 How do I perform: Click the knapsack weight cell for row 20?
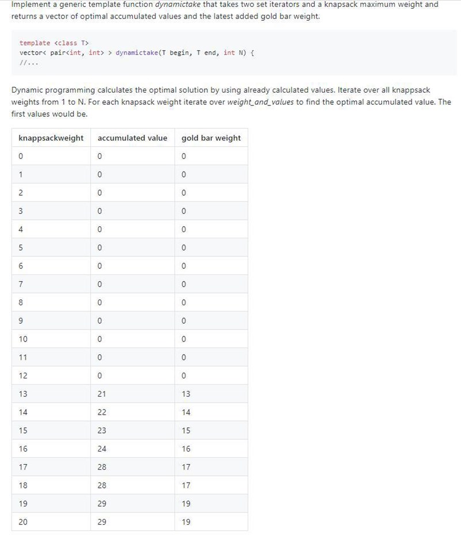[23, 522]
